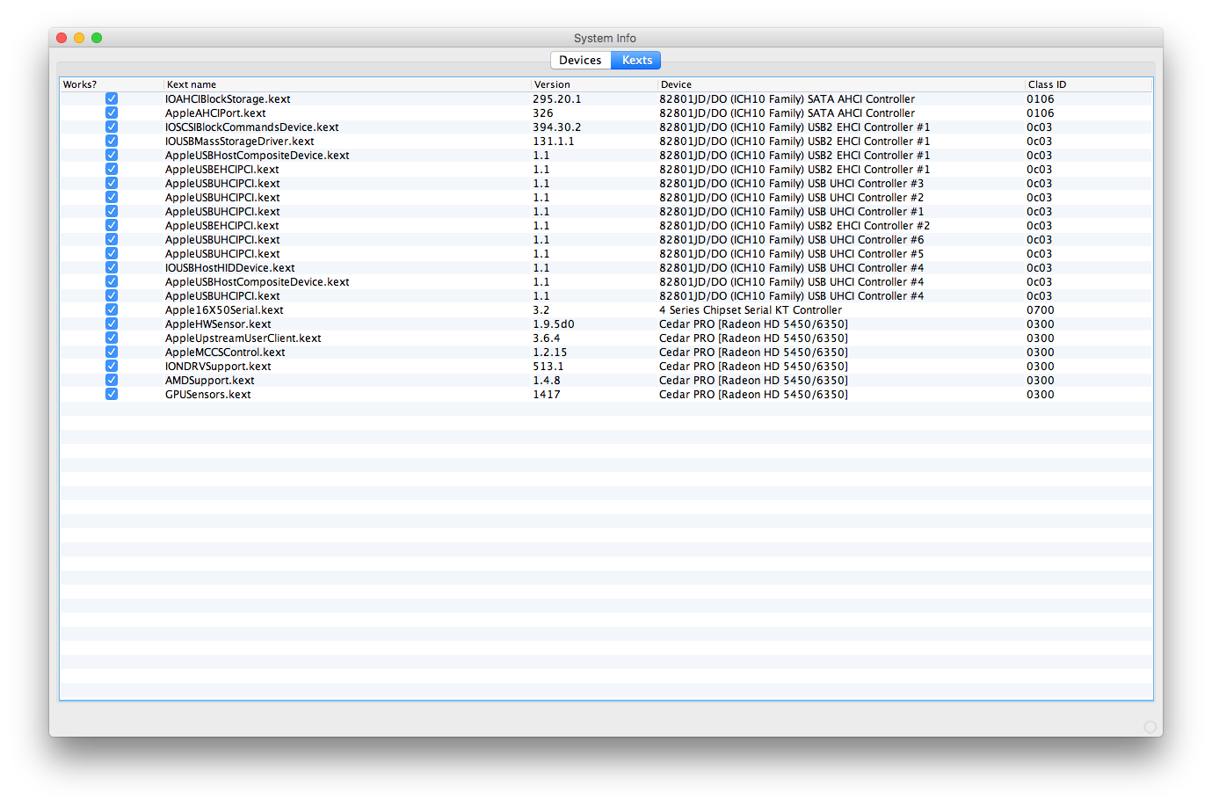Select the GPUSensors.kext name

(x=208, y=395)
